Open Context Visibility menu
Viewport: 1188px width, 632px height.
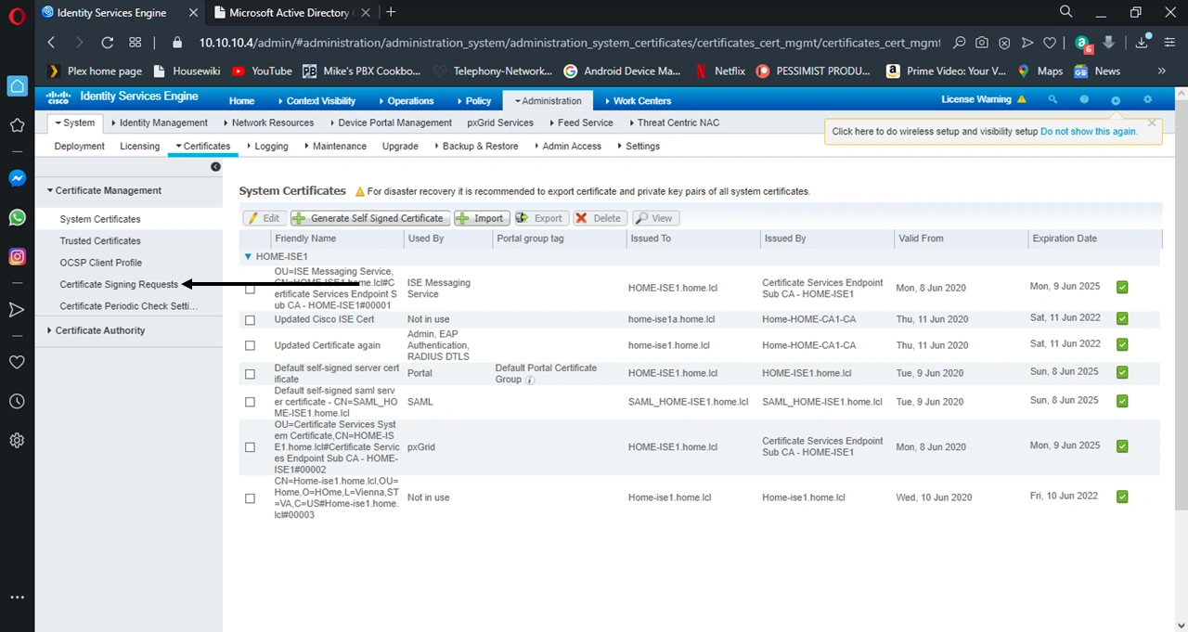[x=316, y=100]
